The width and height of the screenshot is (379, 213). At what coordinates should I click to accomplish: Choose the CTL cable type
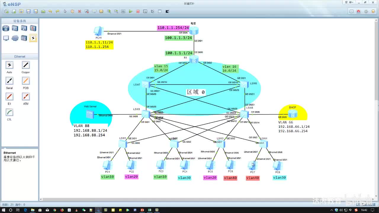click(x=9, y=112)
